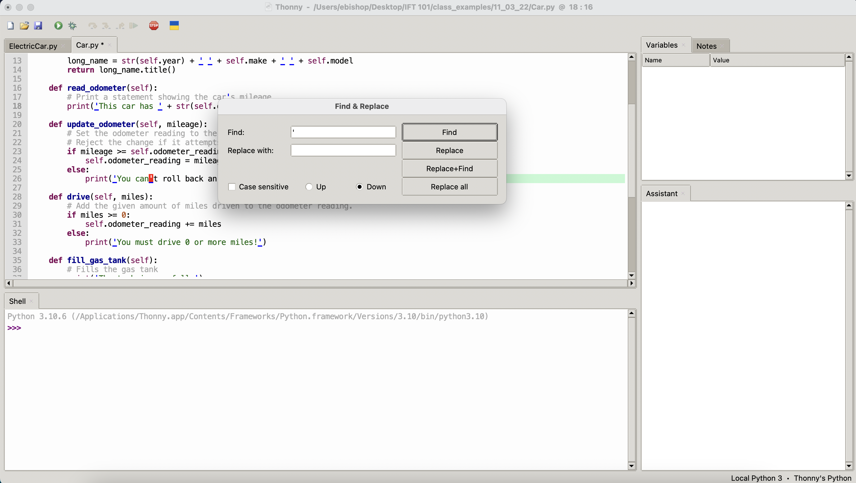Screen dimensions: 856x483
Task: Run the current script
Action: (58, 26)
